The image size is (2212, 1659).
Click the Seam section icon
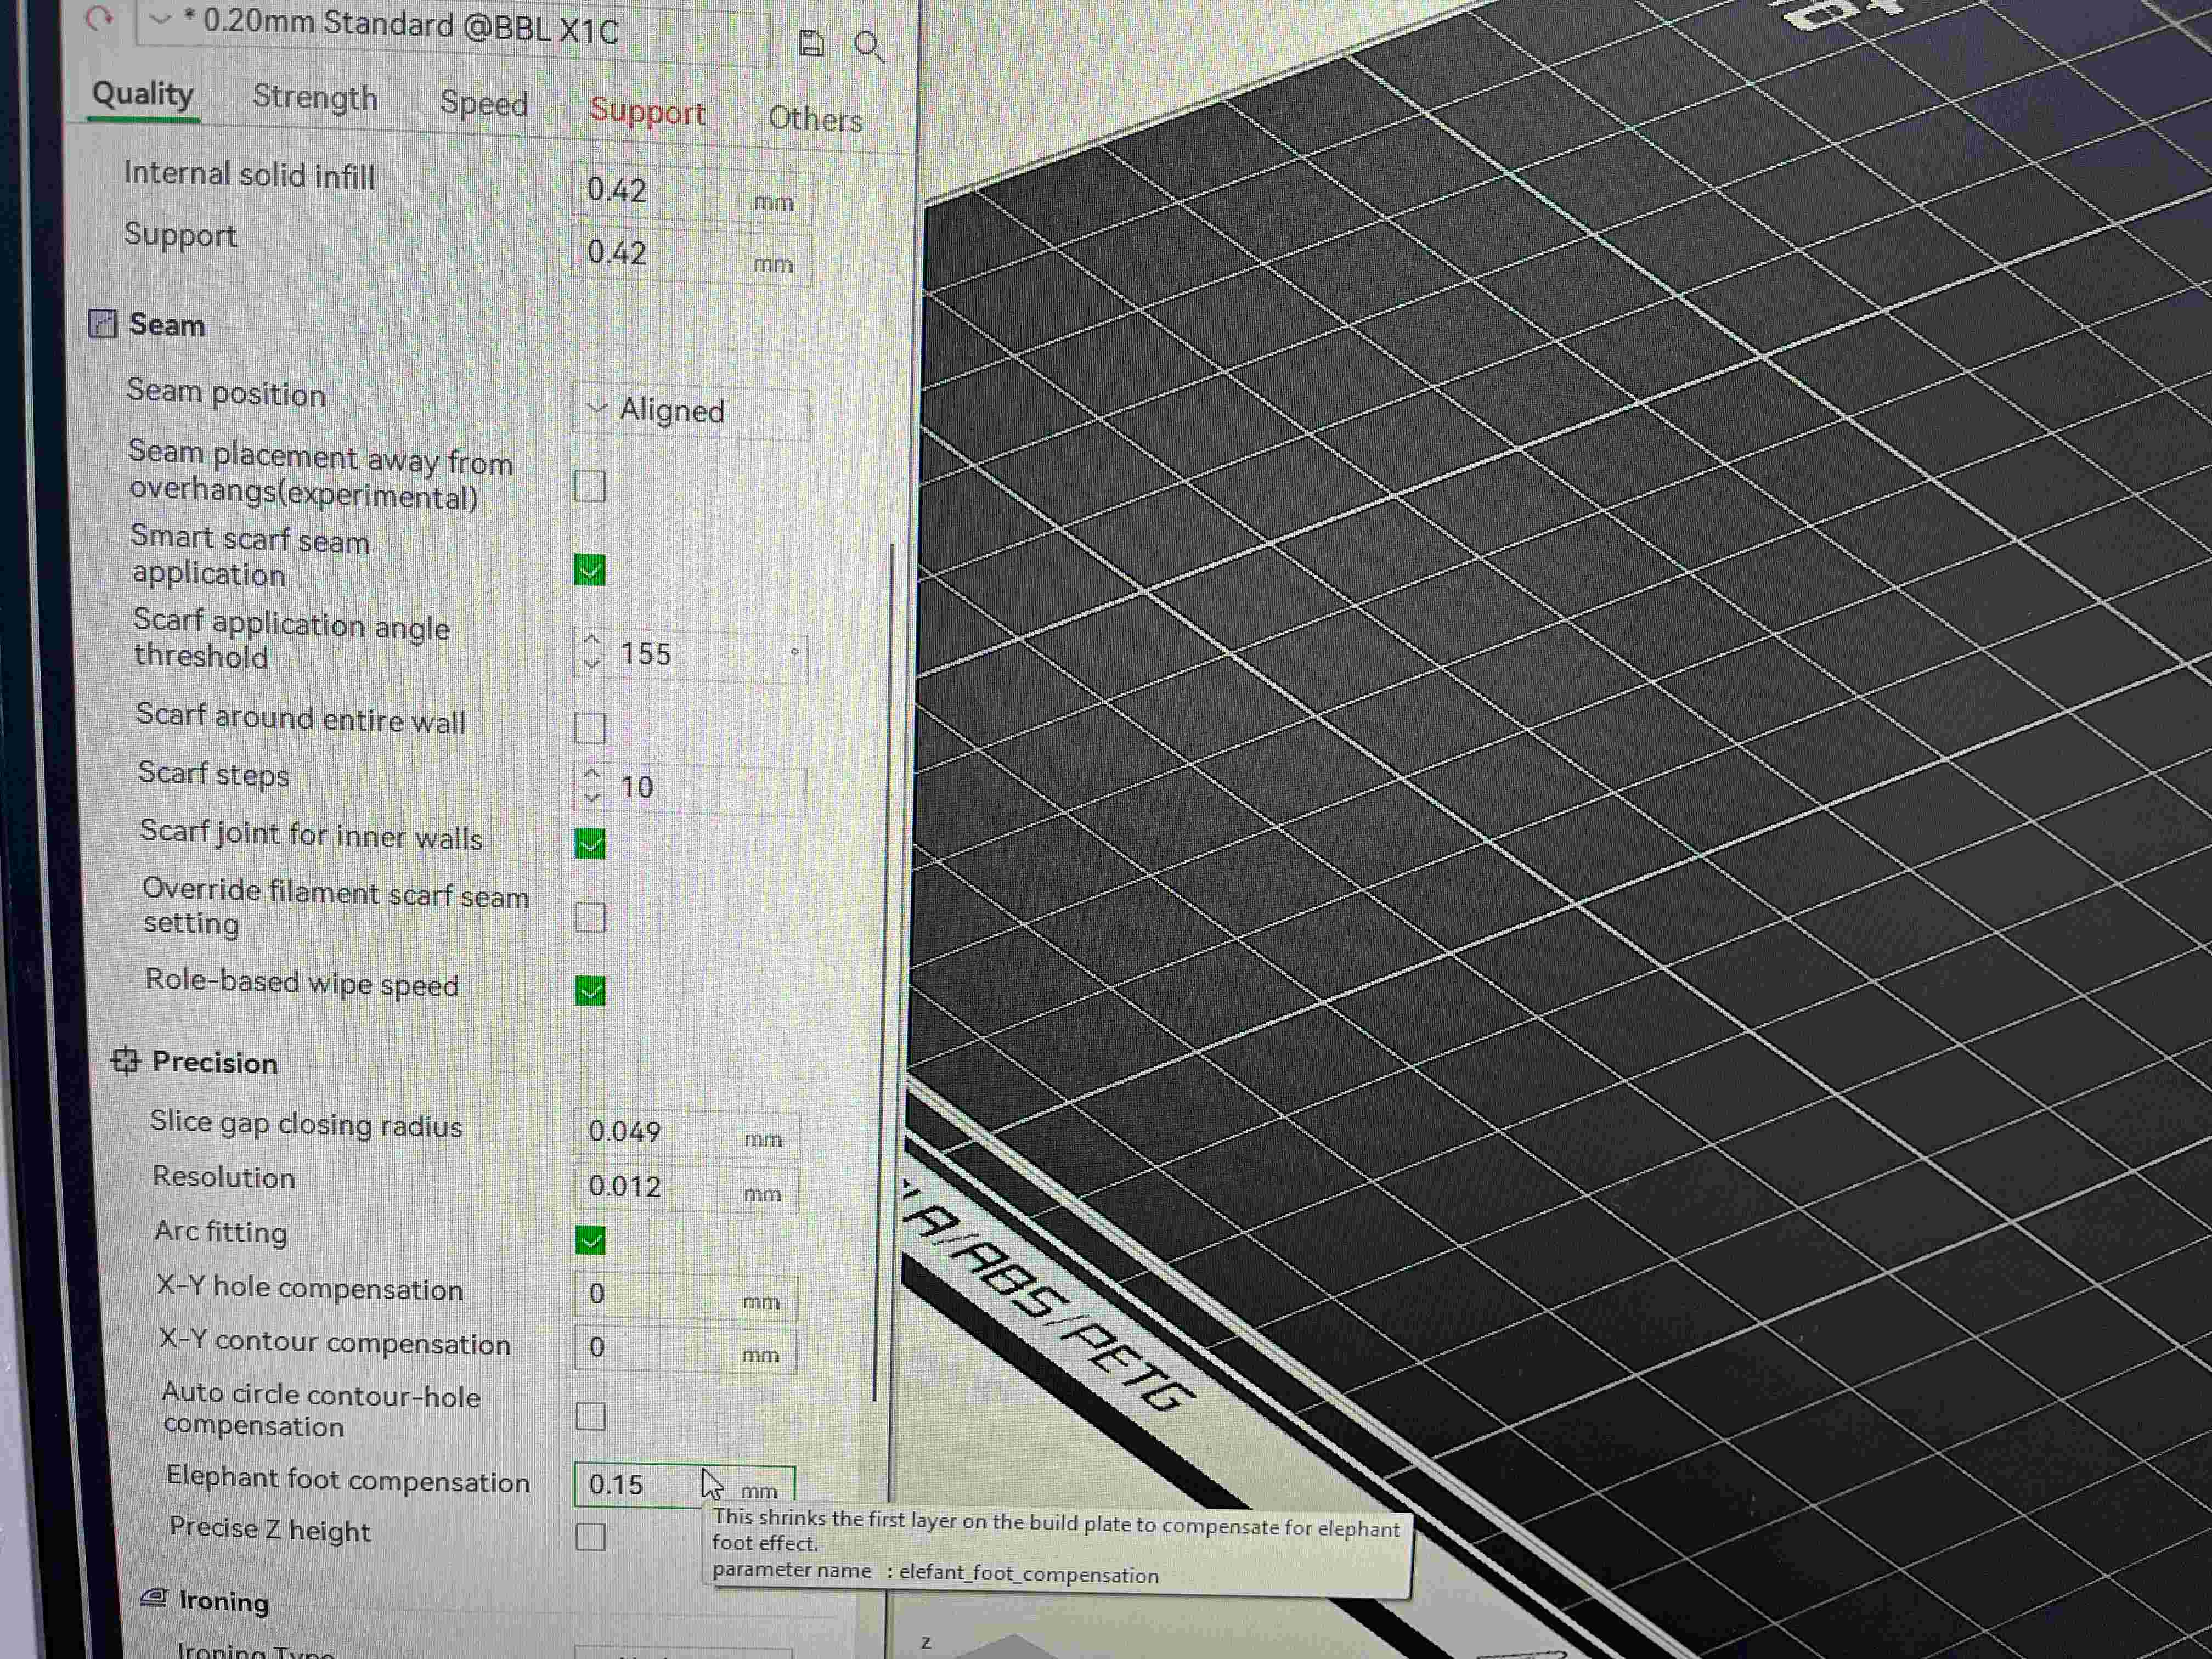tap(102, 323)
